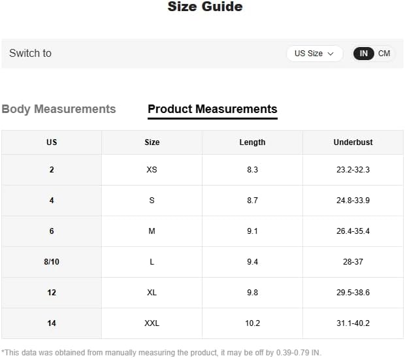Screen dimensions: 405x358
Task: Click the M size cell
Action: point(152,231)
